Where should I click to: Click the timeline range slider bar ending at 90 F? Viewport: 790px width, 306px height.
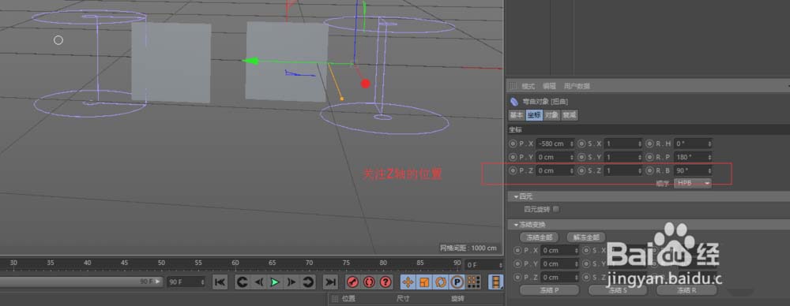tap(81, 282)
